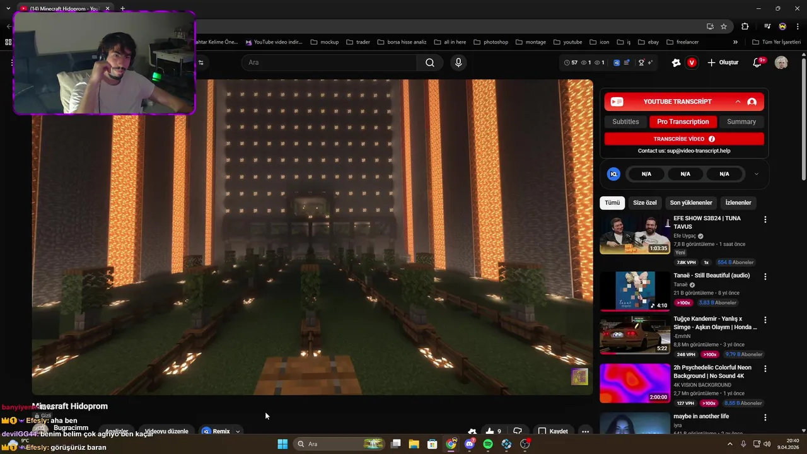Screen dimensions: 807x454
Task: Open Spotify from the taskbar
Action: pos(488,444)
